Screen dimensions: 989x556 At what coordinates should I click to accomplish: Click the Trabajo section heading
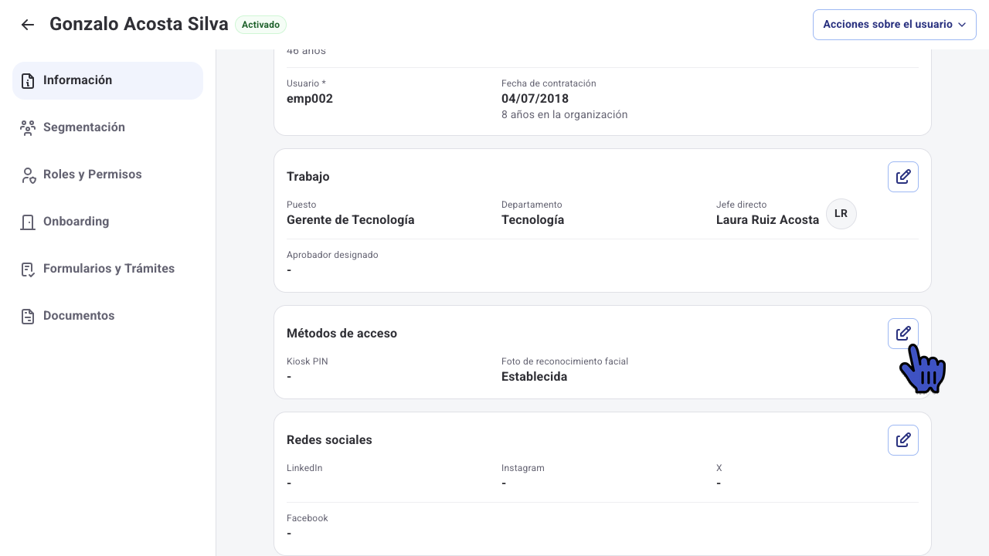click(x=308, y=177)
